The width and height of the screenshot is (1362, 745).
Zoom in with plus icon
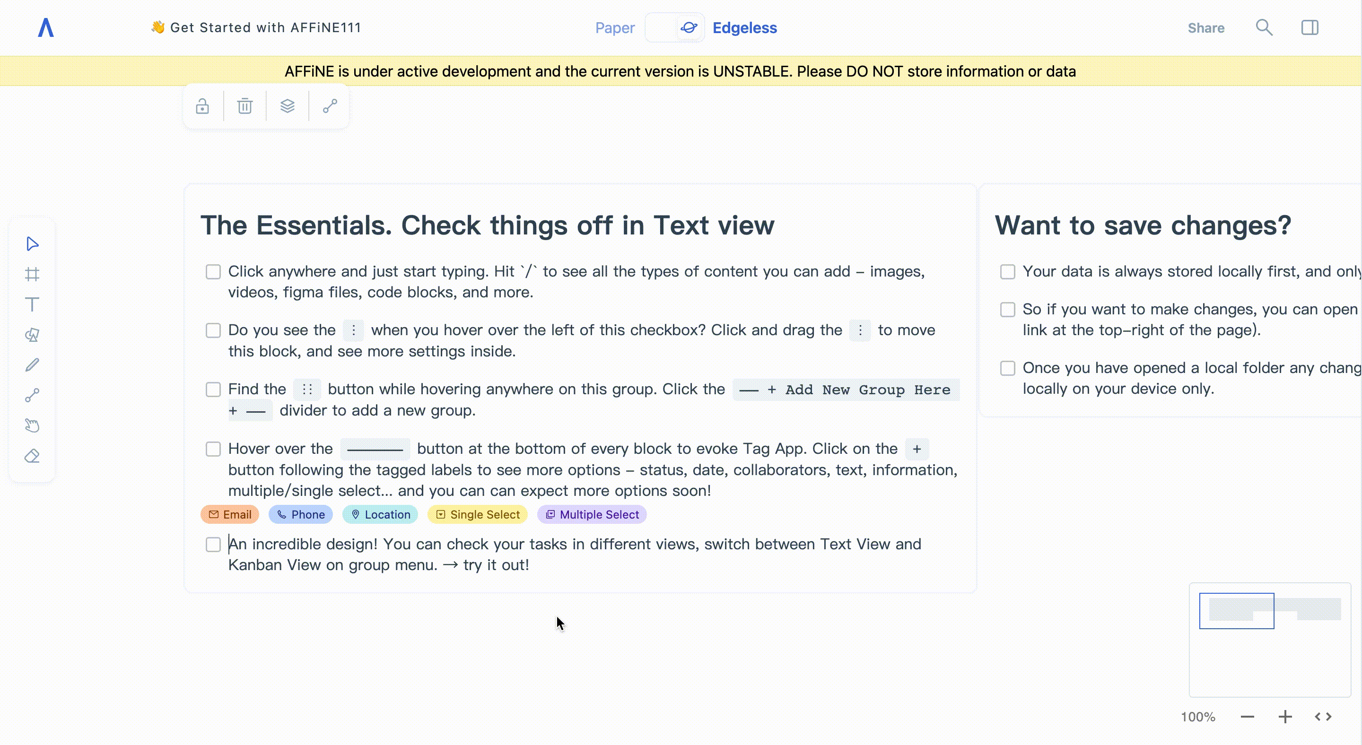1285,717
